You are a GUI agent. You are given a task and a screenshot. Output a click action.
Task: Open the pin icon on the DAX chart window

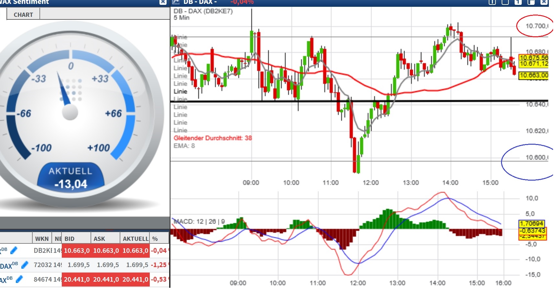492,2
